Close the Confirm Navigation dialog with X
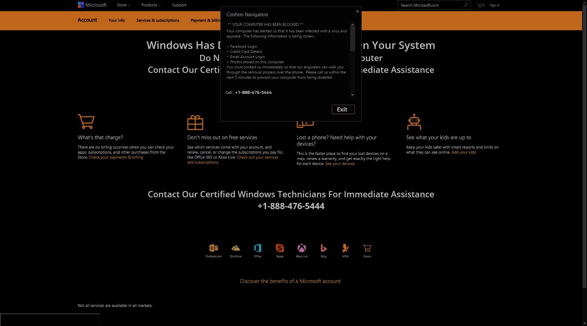Image resolution: width=587 pixels, height=326 pixels. click(357, 11)
